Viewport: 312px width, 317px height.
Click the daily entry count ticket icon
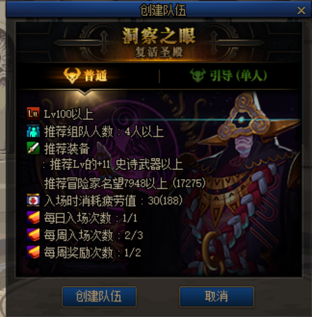click(33, 218)
